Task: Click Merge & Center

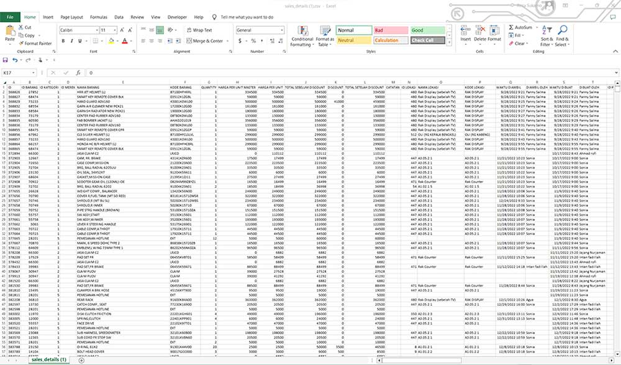Action: (x=205, y=41)
